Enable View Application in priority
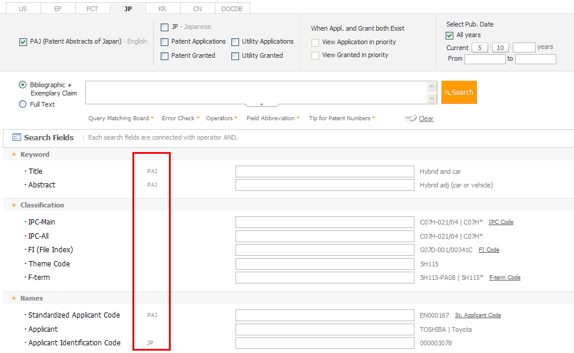574x353 pixels. [316, 42]
